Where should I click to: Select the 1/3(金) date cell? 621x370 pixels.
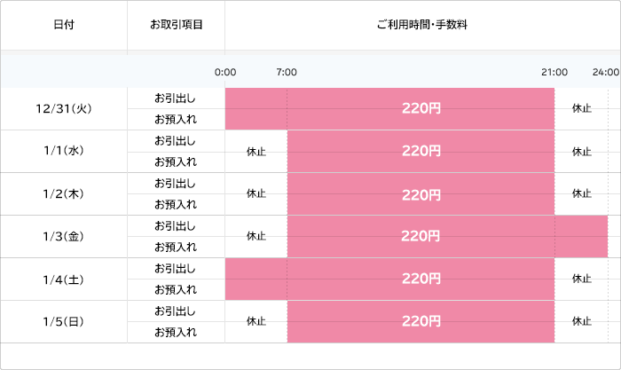[64, 237]
